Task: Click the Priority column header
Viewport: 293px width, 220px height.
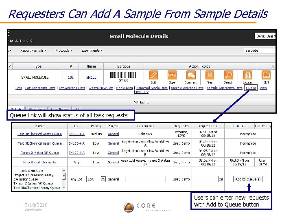Action: tap(96, 126)
